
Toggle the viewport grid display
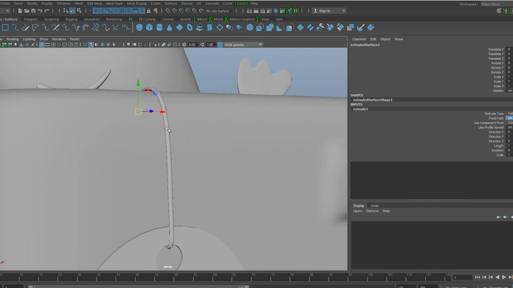click(42, 45)
